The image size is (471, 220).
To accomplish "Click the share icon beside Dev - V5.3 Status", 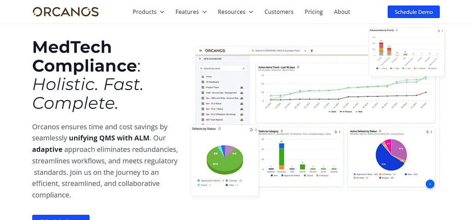I will 242,103.
